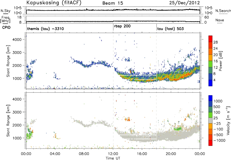Click the bright blue bottom Power colorbar segment
The image size is (231, 160).
pos(210,83)
